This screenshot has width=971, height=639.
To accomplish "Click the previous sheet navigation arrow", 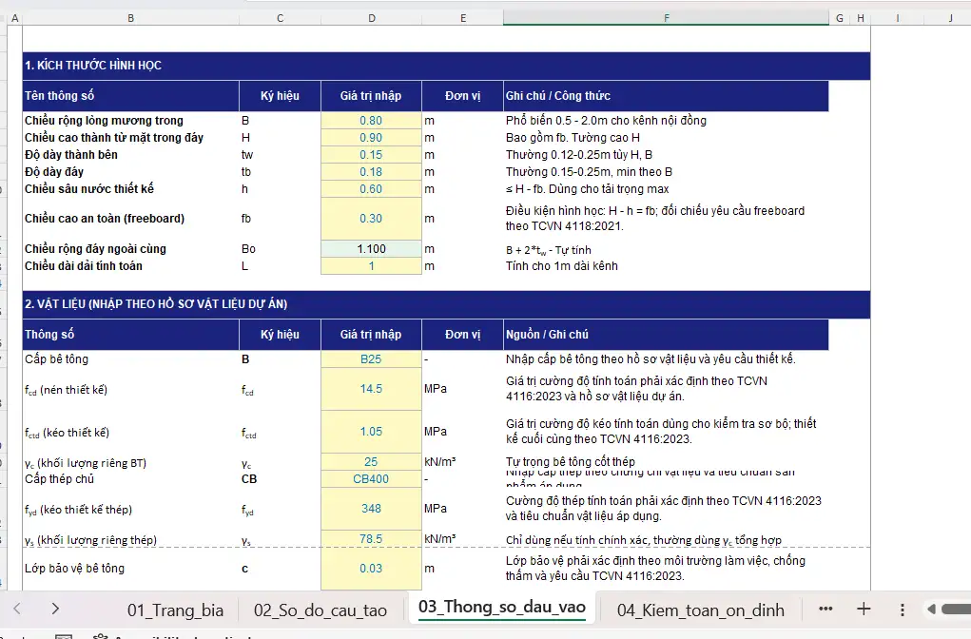I will [17, 609].
